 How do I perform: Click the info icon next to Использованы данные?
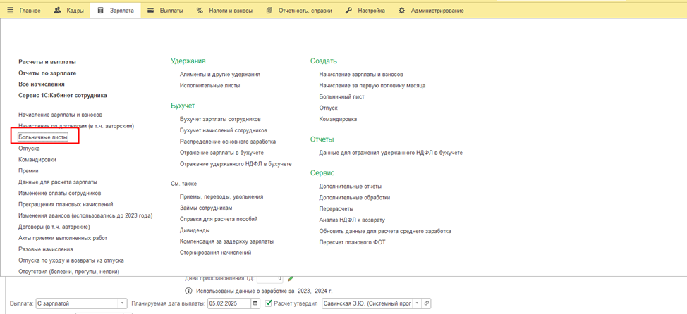coord(189,291)
